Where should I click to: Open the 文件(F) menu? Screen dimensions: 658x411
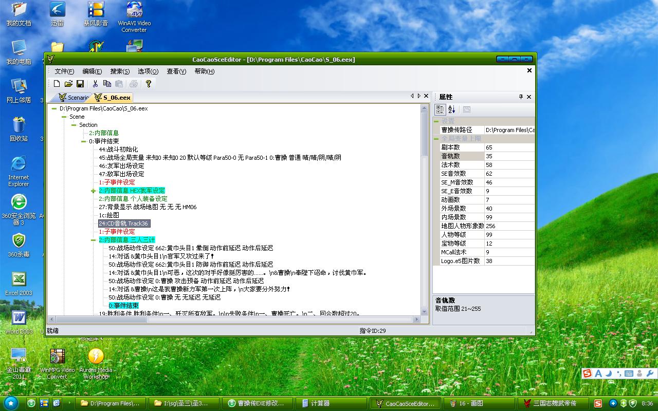coord(64,71)
